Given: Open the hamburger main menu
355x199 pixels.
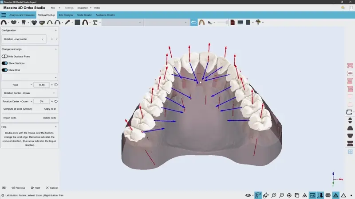Looking at the screenshot, I should pos(4,15).
